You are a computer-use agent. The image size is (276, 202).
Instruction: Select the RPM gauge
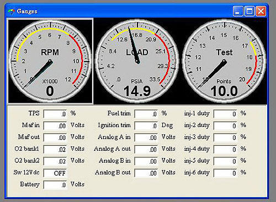coord(50,61)
